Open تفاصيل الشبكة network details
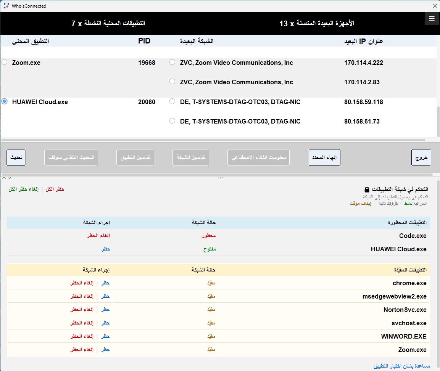The image size is (440, 371). coord(191,157)
